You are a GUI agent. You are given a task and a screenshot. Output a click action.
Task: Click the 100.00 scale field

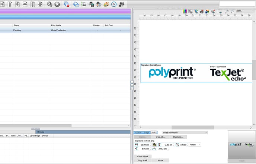[184, 145]
